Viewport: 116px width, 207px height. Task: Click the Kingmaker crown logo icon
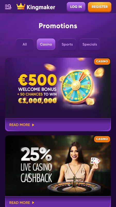(x=21, y=6)
